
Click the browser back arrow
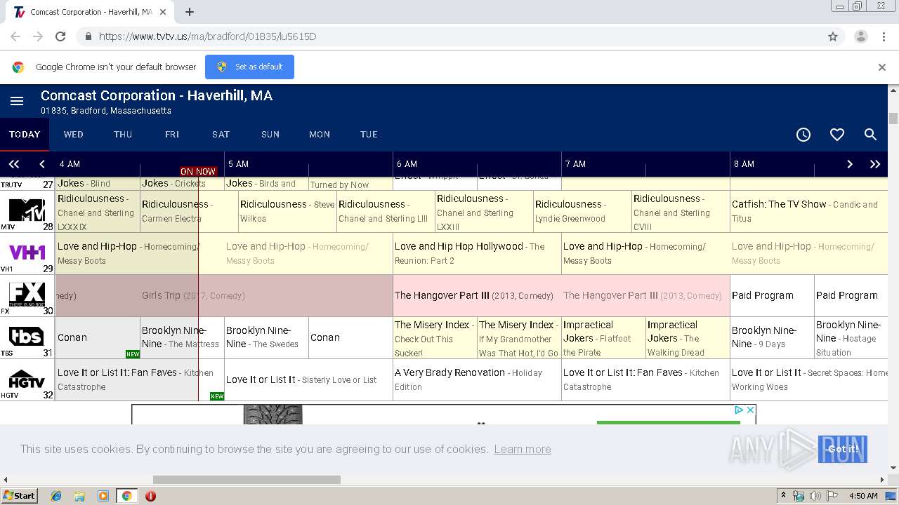tap(15, 36)
